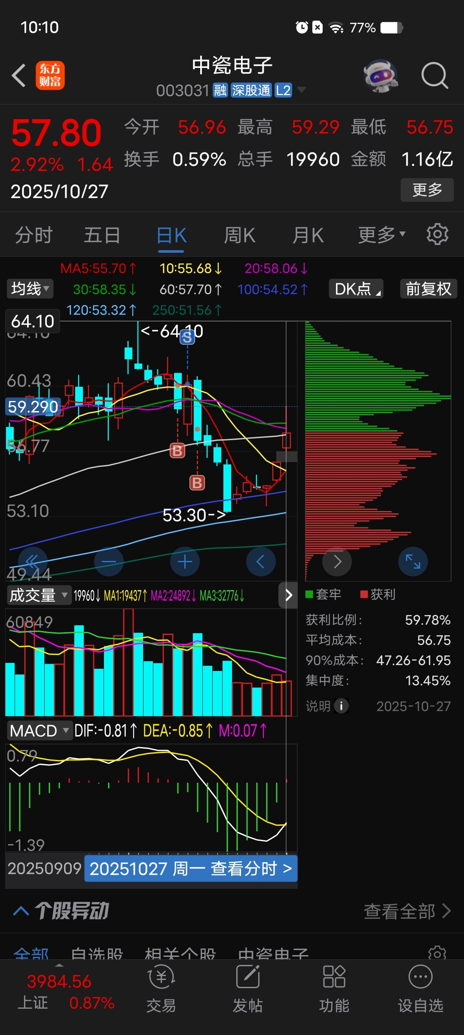The width and height of the screenshot is (464, 1035).
Task: Expand the 更多 period dropdown
Action: [382, 235]
